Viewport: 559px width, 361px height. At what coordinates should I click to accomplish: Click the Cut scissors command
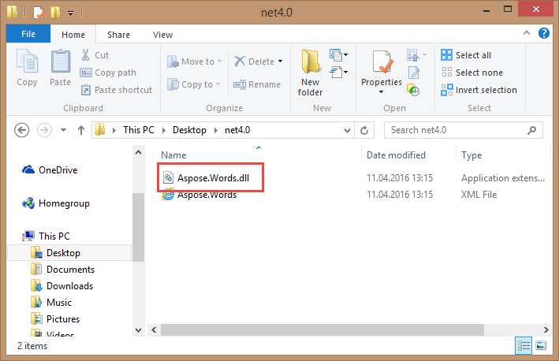tap(95, 55)
